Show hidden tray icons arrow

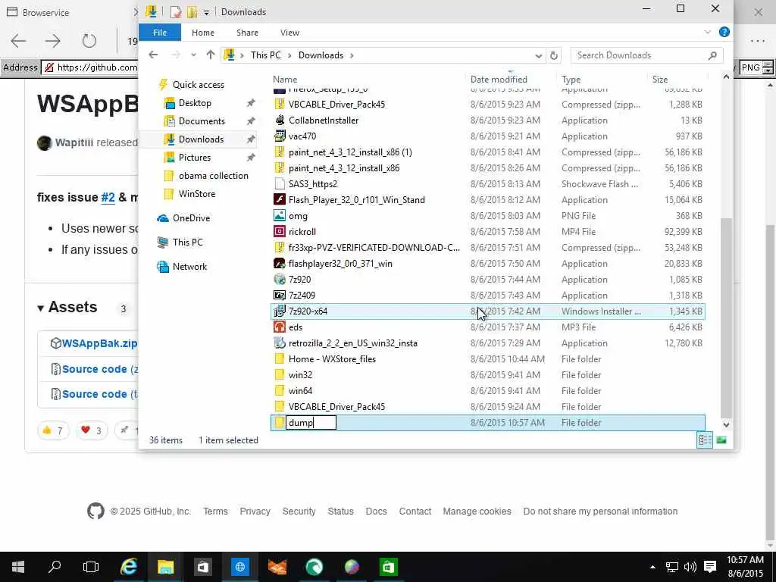click(652, 567)
